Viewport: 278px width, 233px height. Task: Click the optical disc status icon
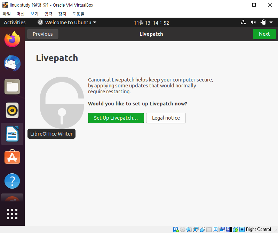(182, 229)
